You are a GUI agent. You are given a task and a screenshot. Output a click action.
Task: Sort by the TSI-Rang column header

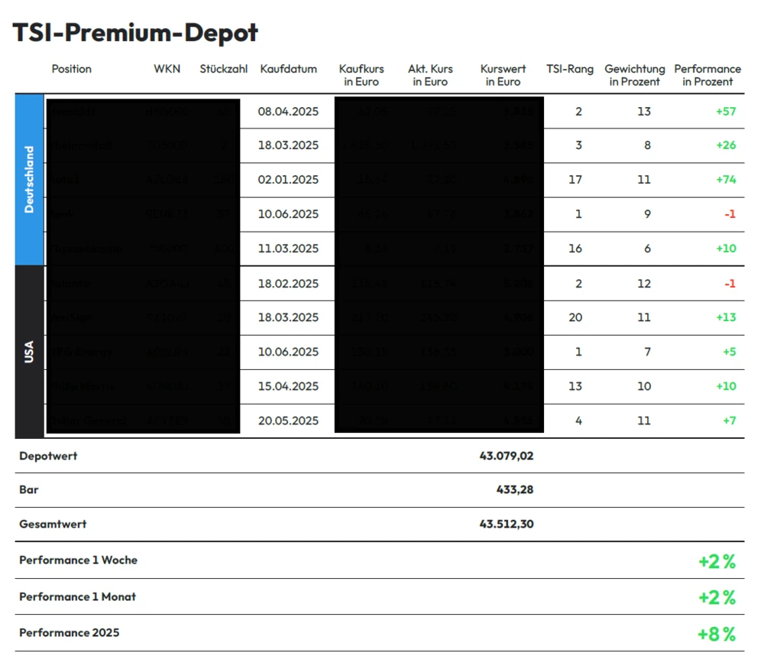569,69
